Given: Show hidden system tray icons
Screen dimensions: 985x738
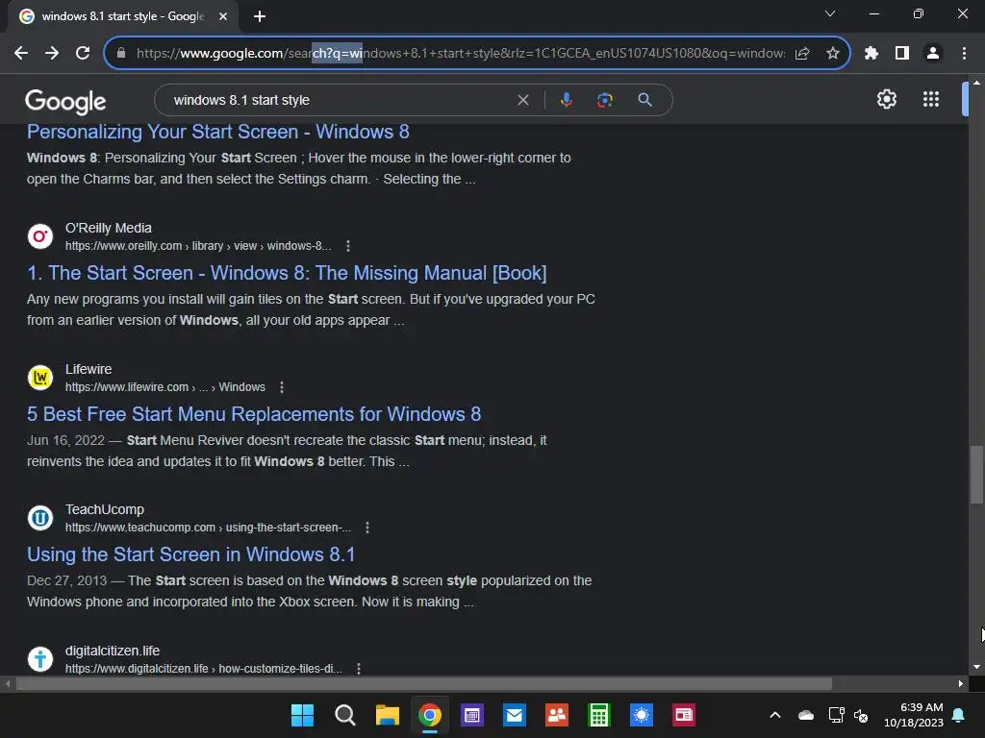Looking at the screenshot, I should pyautogui.click(x=775, y=715).
